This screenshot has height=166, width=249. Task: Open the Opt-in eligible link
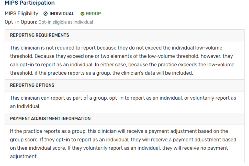53,22
